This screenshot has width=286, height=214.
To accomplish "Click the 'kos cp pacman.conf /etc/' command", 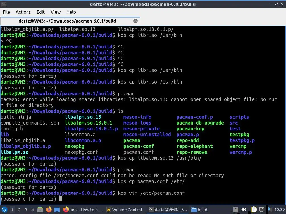I will point(151,181).
